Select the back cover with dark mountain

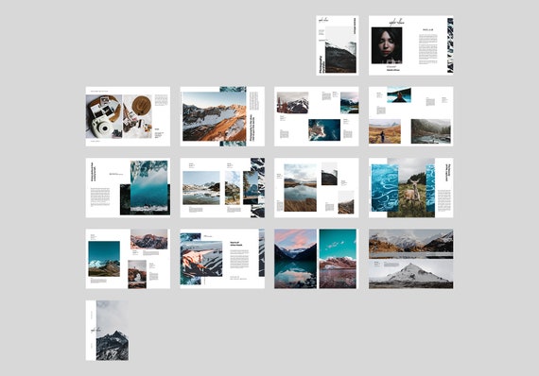107,331
